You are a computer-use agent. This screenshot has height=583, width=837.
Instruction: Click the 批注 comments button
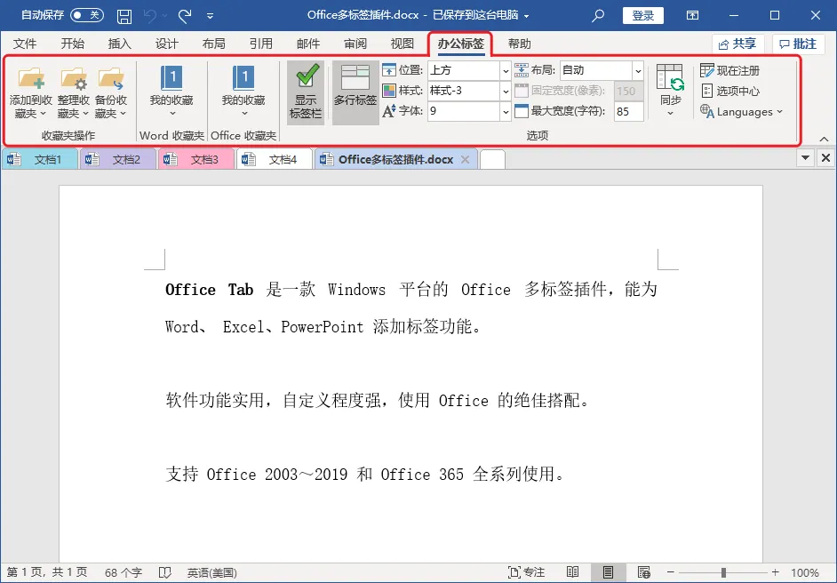pyautogui.click(x=798, y=44)
